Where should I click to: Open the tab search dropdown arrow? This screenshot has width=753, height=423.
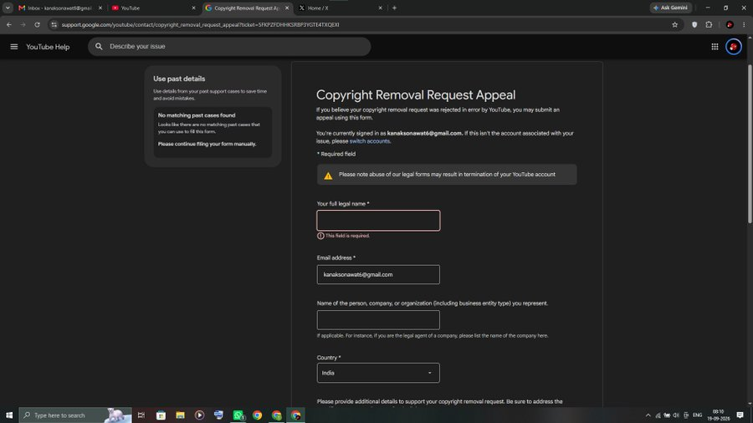pyautogui.click(x=8, y=8)
